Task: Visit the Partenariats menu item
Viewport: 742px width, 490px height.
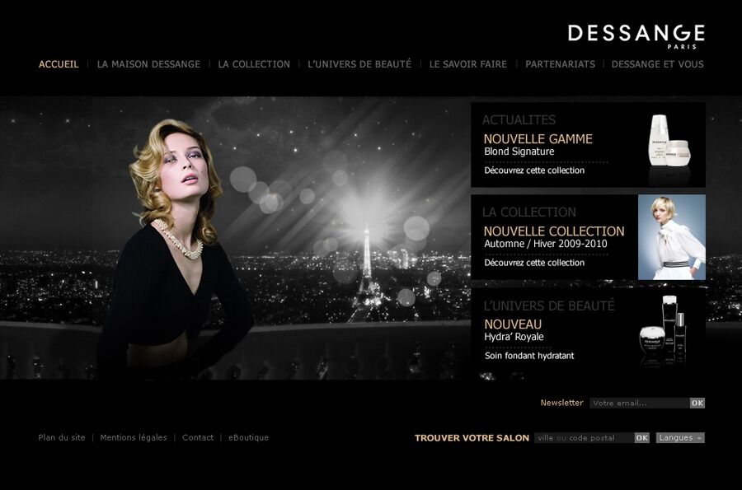Action: (x=561, y=64)
